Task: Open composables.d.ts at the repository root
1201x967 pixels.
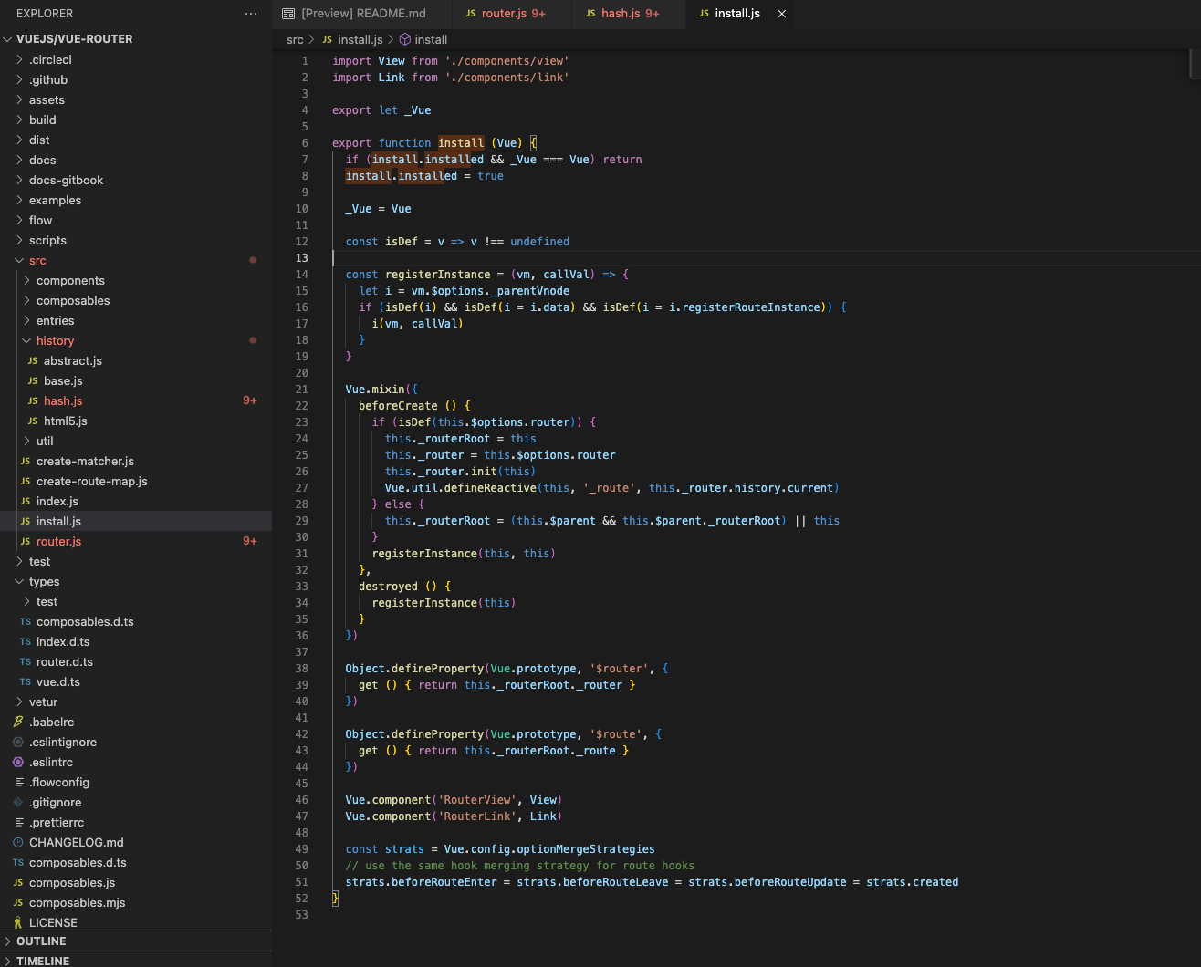Action: pos(136,863)
